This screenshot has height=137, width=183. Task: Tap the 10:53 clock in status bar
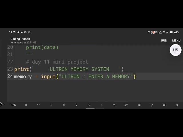pyautogui.click(x=12, y=32)
